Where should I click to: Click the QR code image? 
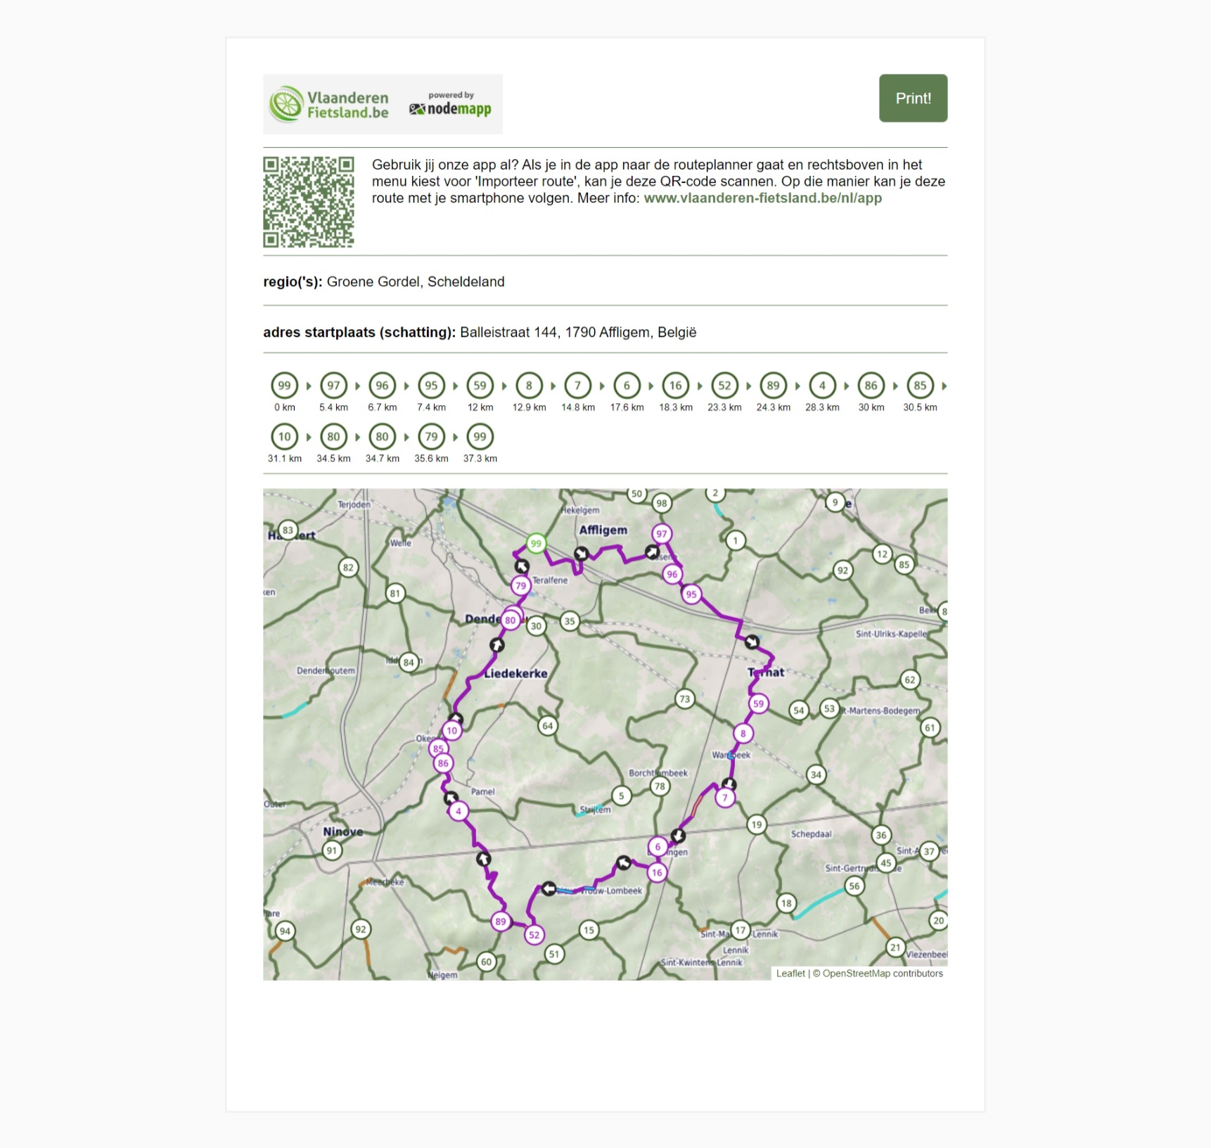pyautogui.click(x=309, y=202)
